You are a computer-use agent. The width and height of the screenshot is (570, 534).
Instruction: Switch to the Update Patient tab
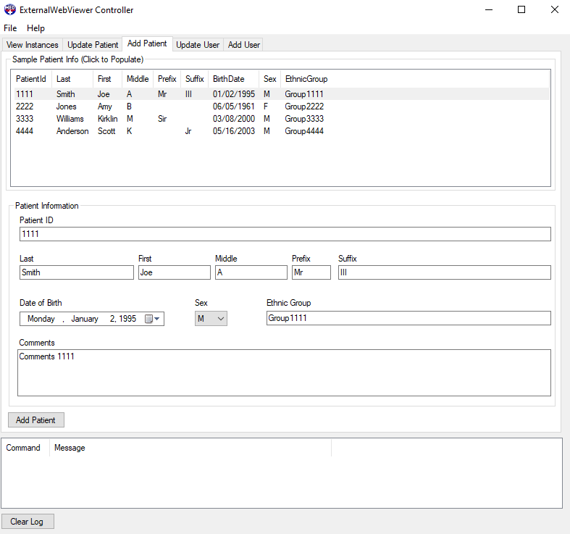pyautogui.click(x=93, y=45)
